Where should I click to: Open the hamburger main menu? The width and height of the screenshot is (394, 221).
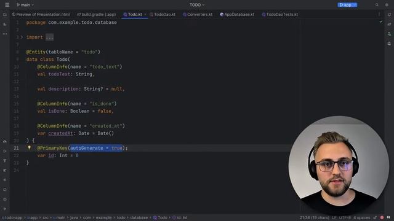[x=7, y=5]
